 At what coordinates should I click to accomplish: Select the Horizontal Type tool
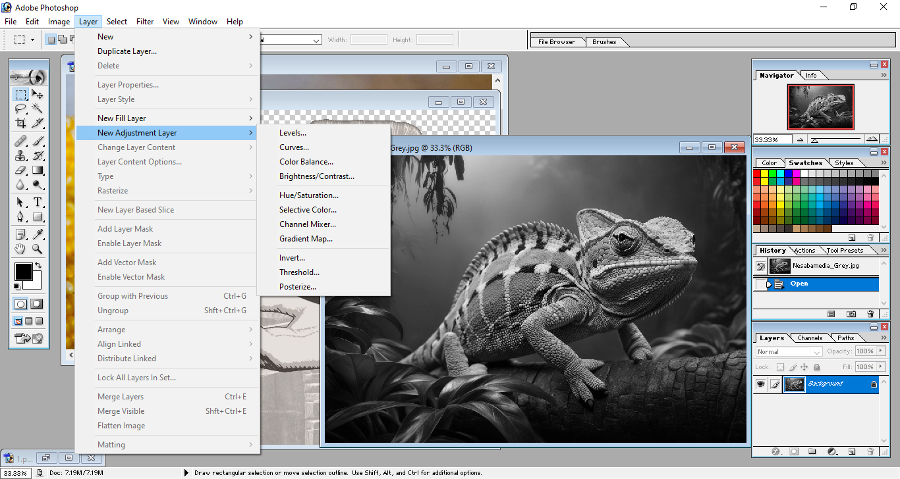pos(38,202)
